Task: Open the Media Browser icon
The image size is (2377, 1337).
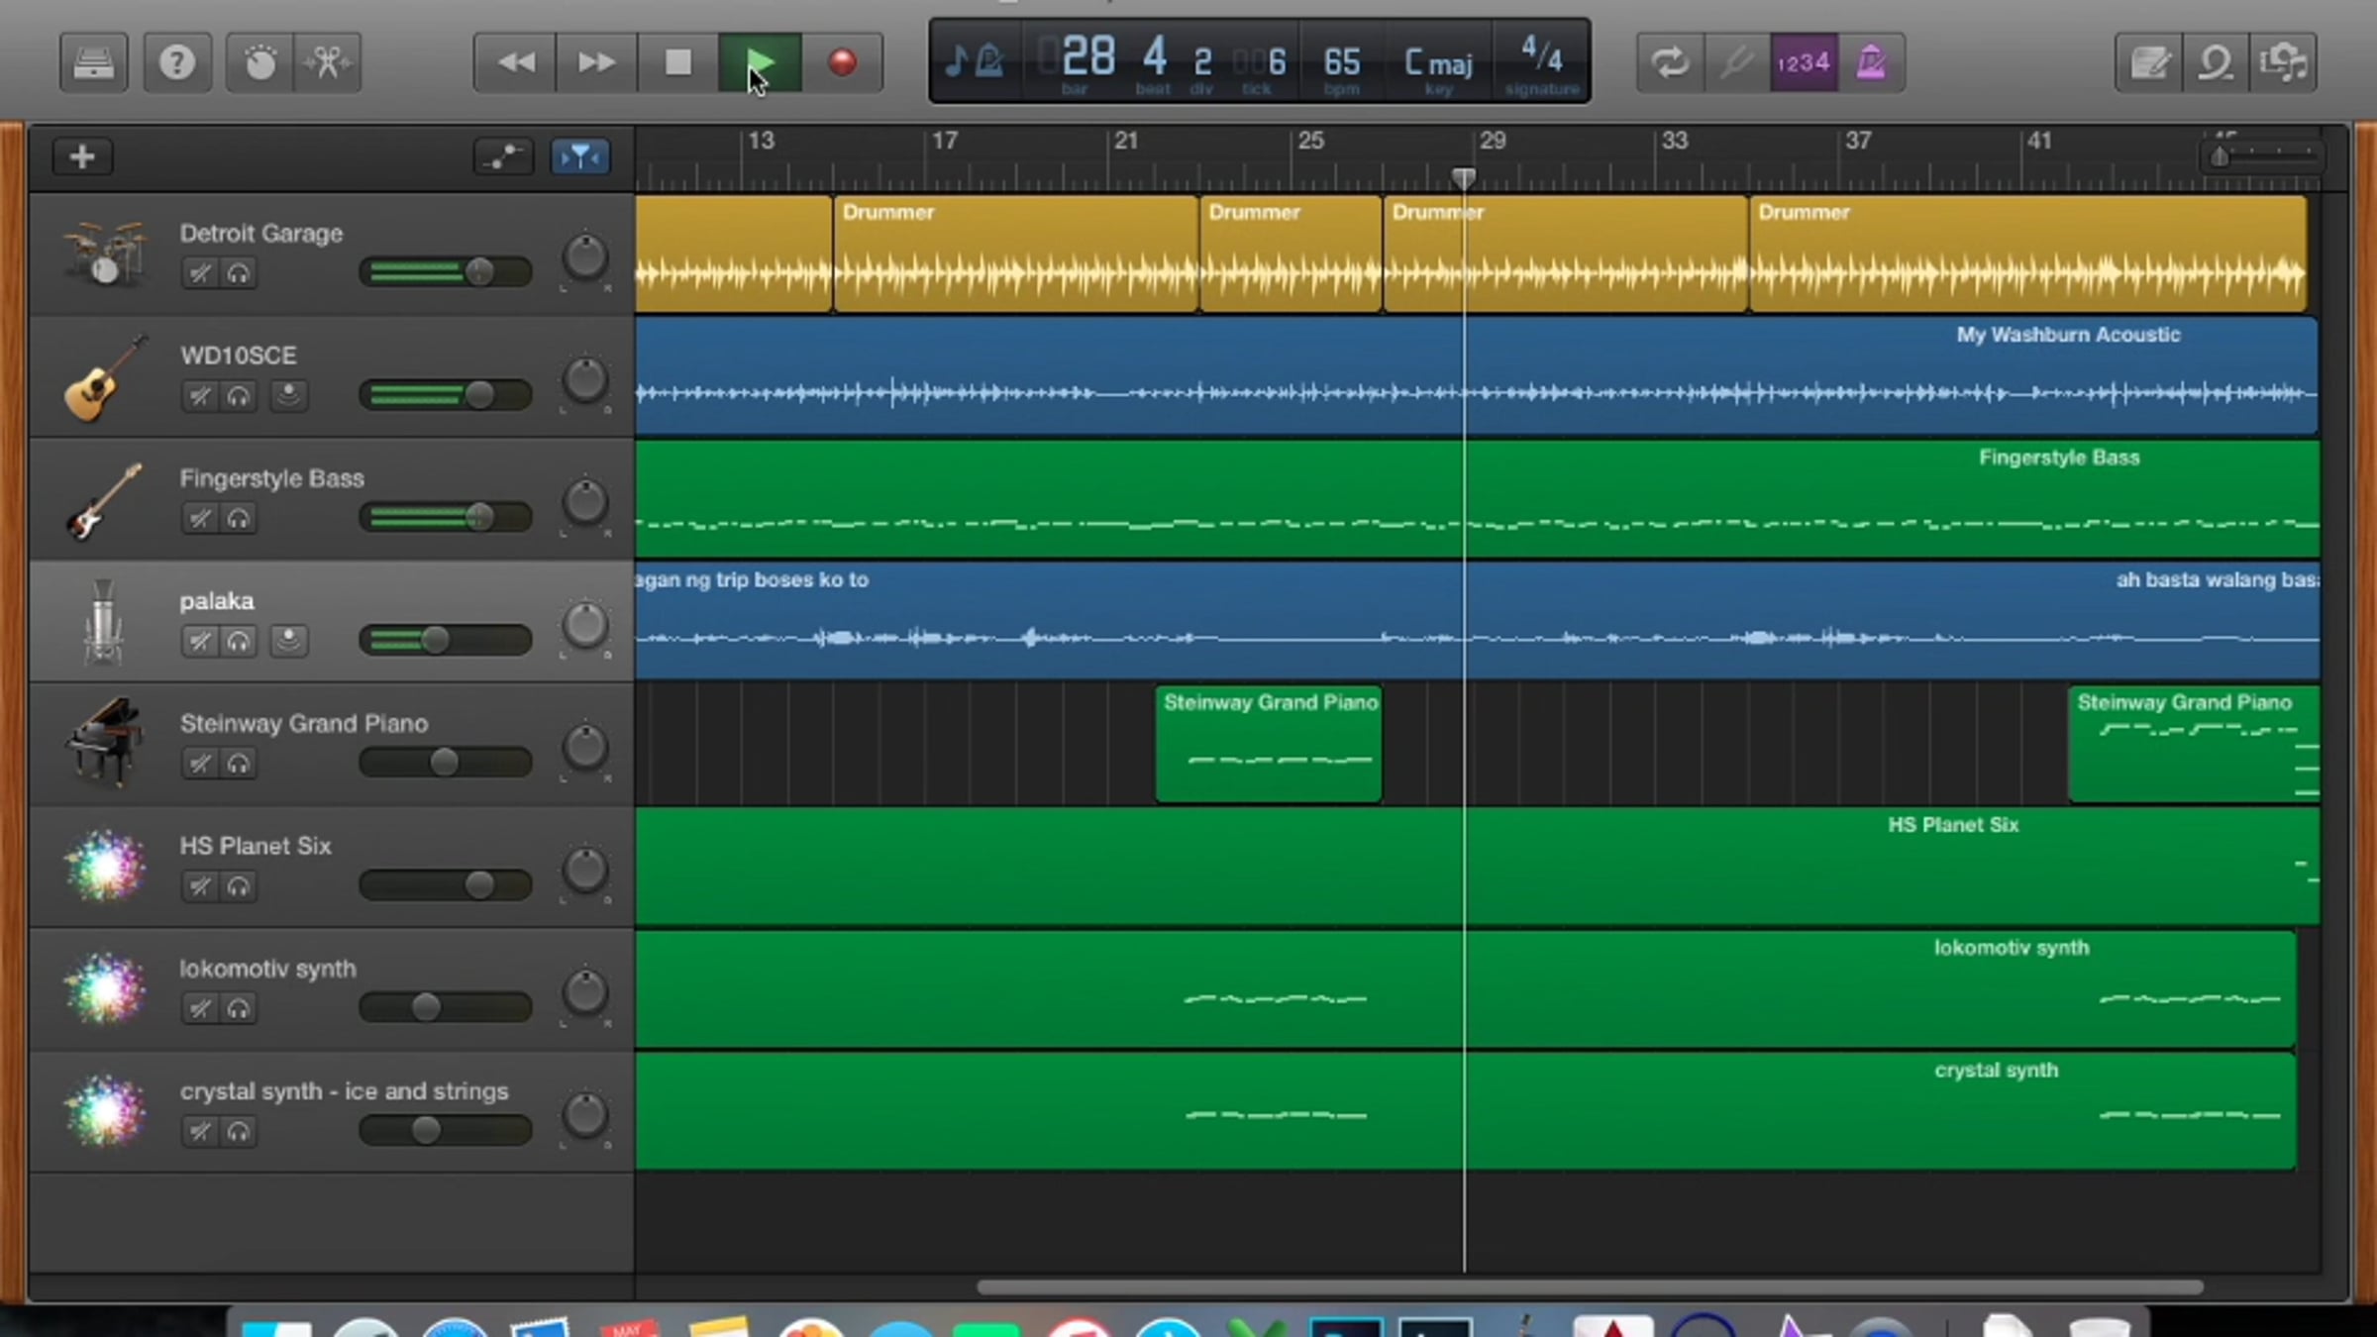Action: tap(2283, 63)
